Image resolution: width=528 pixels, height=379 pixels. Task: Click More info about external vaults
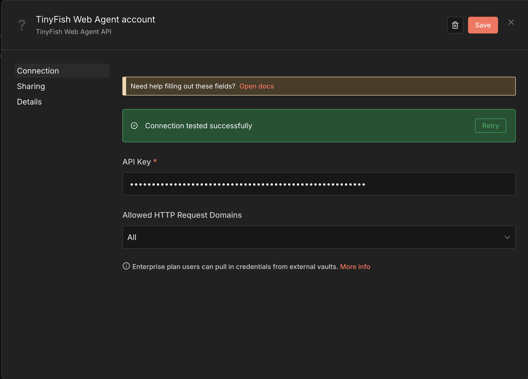(355, 266)
